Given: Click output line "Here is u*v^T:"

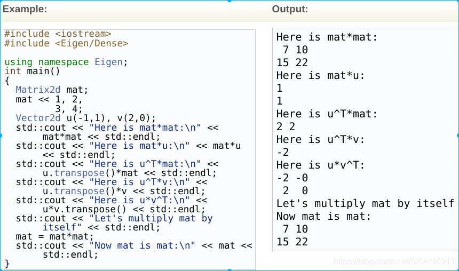Looking at the screenshot, I should point(321,165).
